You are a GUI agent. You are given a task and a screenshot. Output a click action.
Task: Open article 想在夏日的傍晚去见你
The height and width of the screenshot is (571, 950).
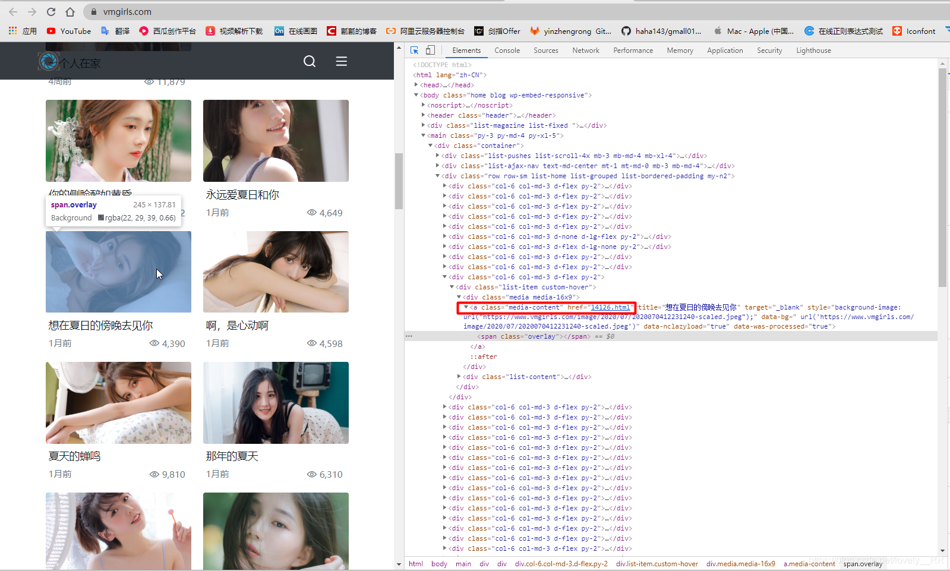pos(100,326)
